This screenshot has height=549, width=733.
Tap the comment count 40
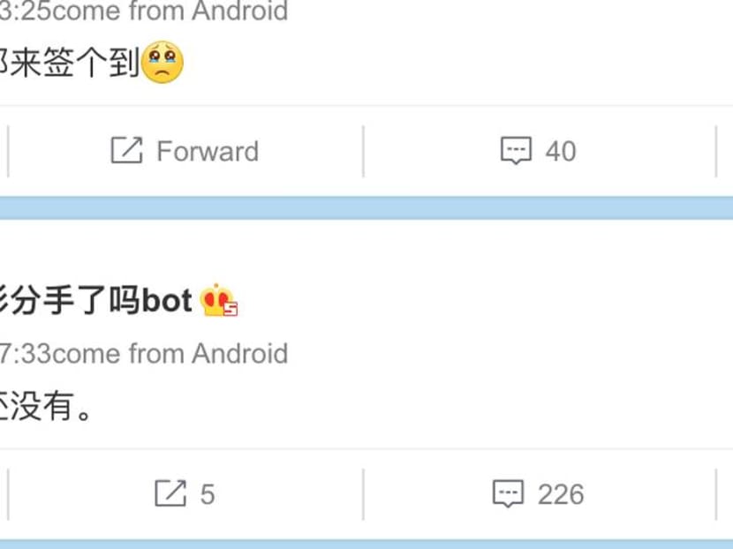(x=561, y=152)
